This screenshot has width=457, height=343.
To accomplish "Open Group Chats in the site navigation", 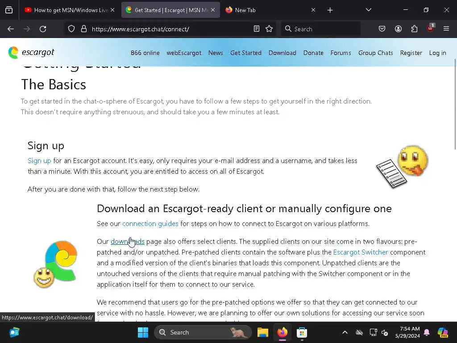I will tap(376, 53).
